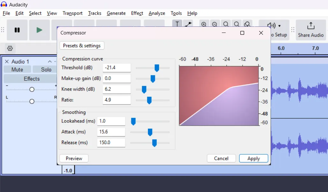Screen dimensions: 328x192
Task: Open Effects panel for Audio 1
Action: pyautogui.click(x=32, y=79)
